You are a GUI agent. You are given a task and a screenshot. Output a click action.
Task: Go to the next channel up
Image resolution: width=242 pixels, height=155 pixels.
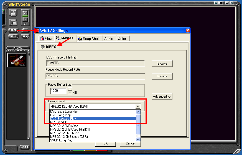pyautogui.click(x=25, y=13)
